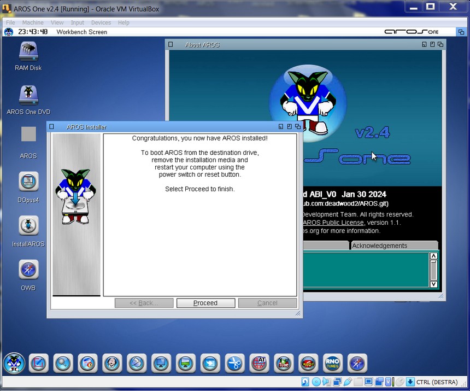Open the magnifier search dock icon
This screenshot has width=470, height=391.
(63, 364)
